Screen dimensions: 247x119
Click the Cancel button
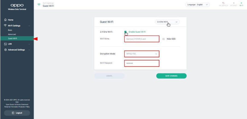pos(109,76)
